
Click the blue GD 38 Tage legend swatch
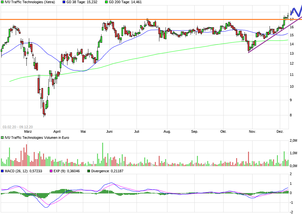64,2
